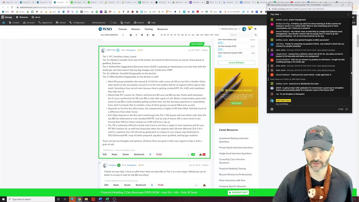The height and width of the screenshot is (202, 359).
Task: Open the Top chat dropdown
Action: point(276,14)
